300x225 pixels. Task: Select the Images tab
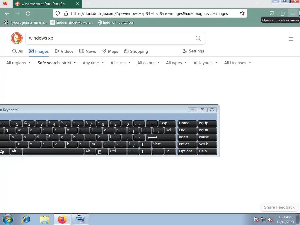(x=39, y=51)
